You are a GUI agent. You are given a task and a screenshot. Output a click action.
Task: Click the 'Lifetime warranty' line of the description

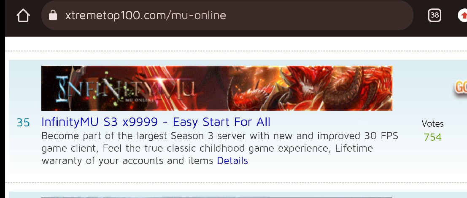click(354, 148)
